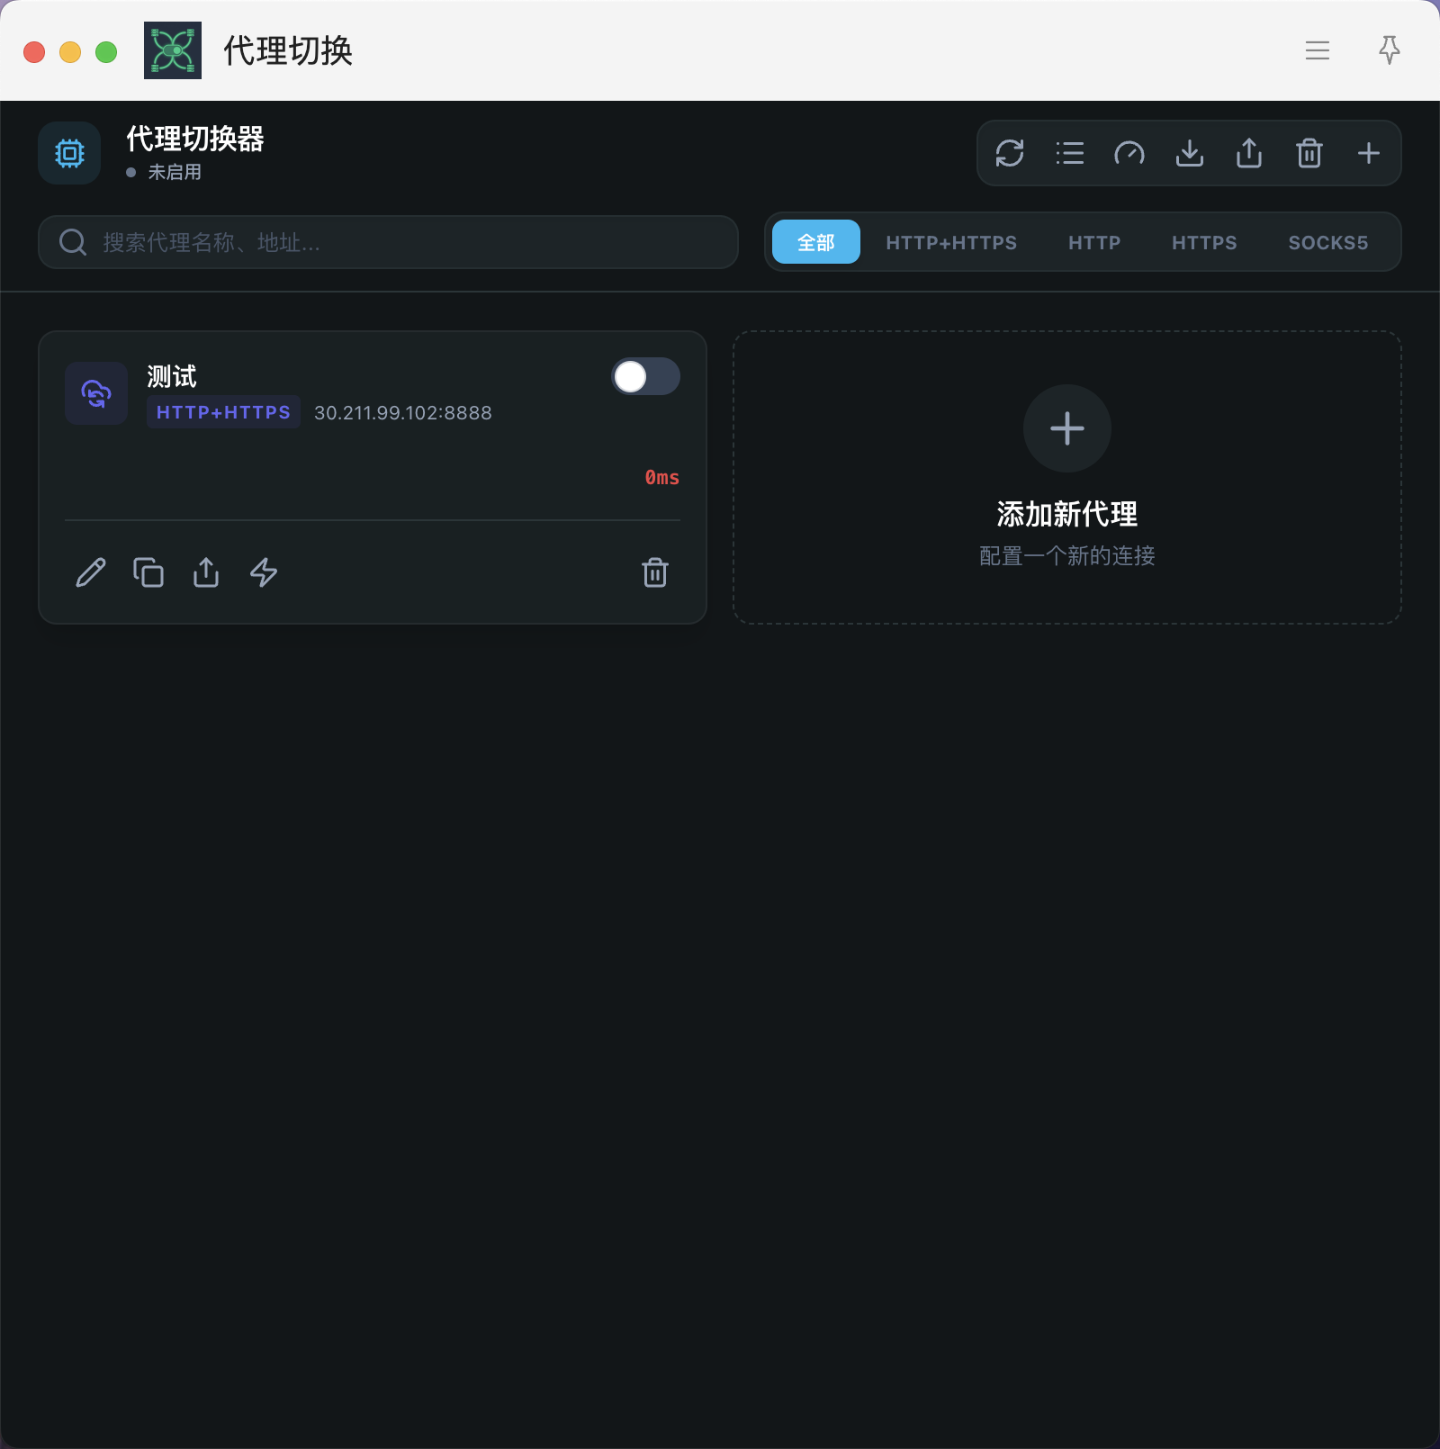
Task: Enable the 测试 proxy toggle switch
Action: click(645, 377)
